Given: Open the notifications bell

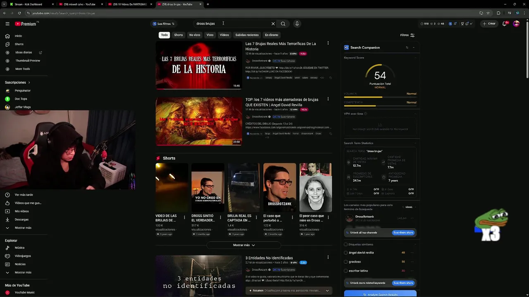Looking at the screenshot, I should [505, 24].
